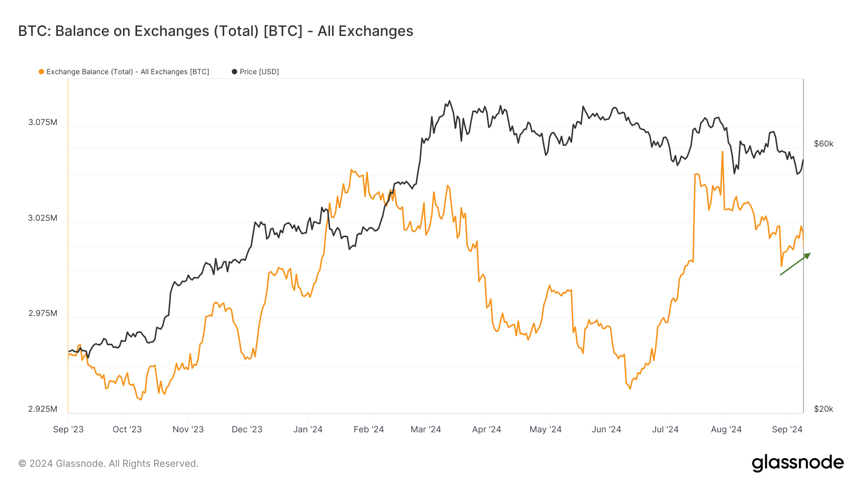Select the Jun '24 x-axis label
The image size is (862, 485).
(x=606, y=429)
